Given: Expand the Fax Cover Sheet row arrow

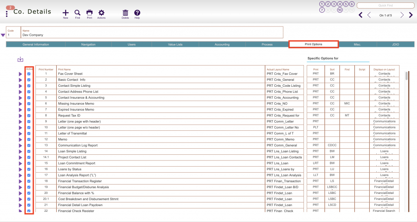Looking at the screenshot, I should pos(20,74).
